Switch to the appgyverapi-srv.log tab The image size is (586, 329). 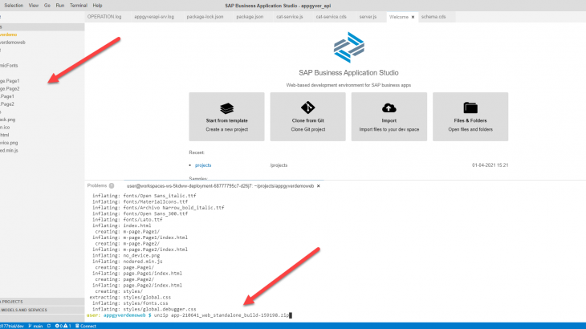(154, 17)
